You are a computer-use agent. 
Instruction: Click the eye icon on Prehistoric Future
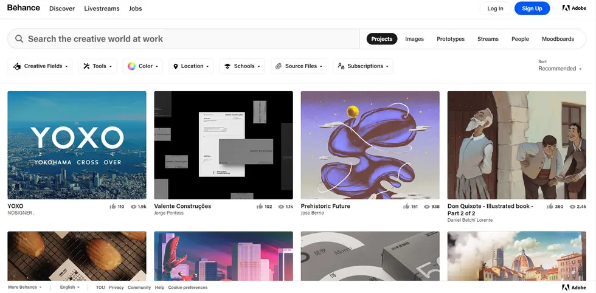pos(427,207)
